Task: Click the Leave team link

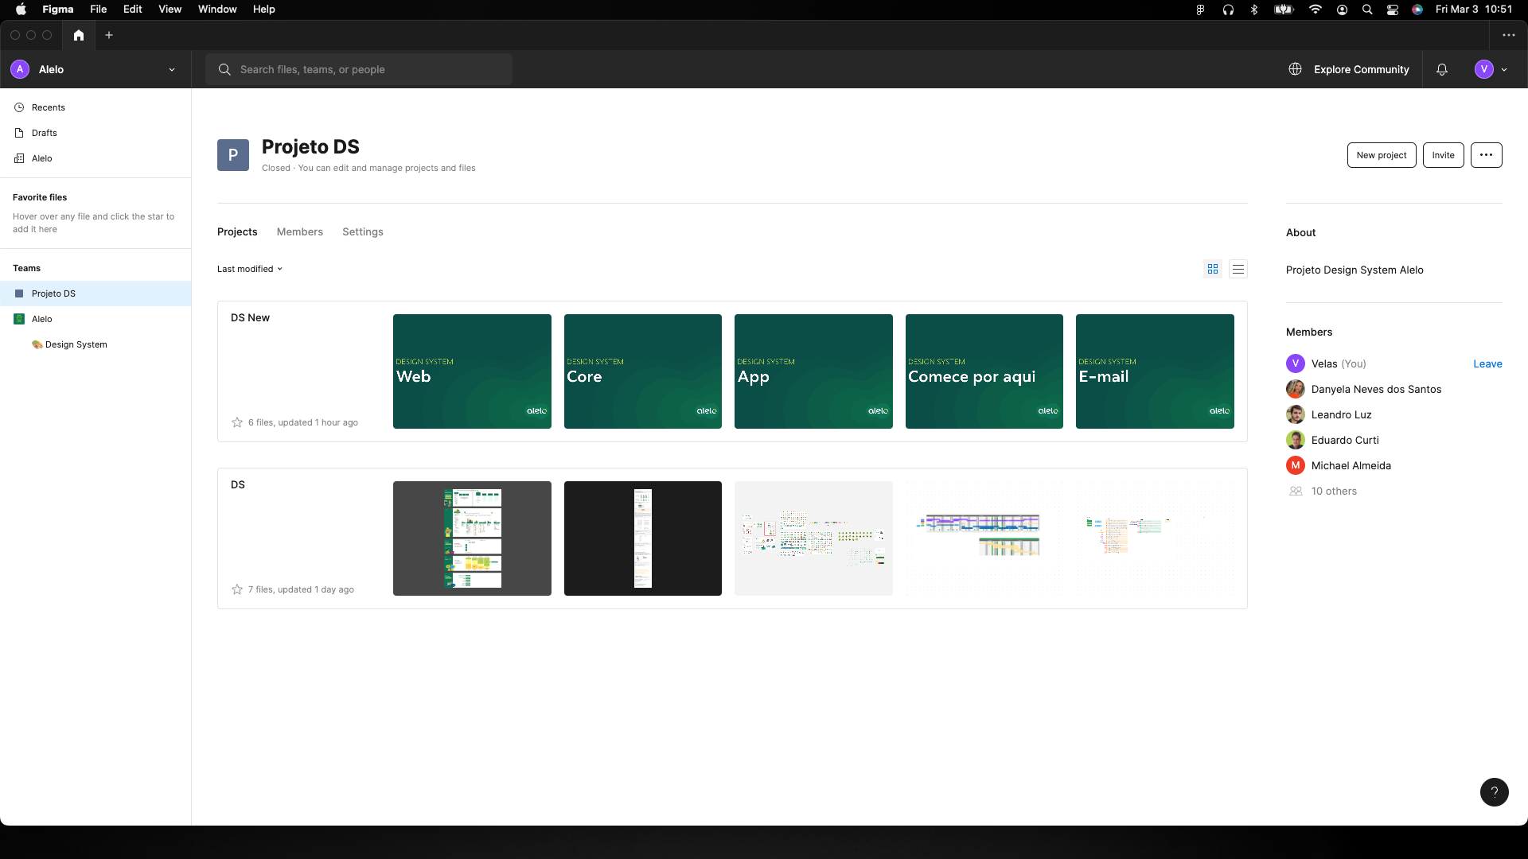Action: (1487, 363)
